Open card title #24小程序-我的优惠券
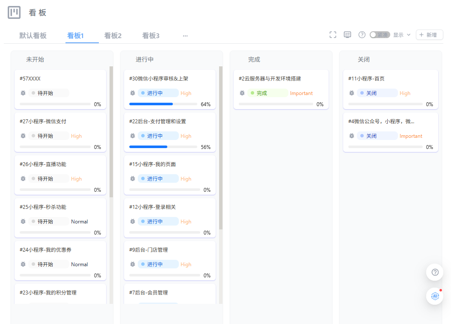Screen dimensions: 451x324 (x=45, y=250)
